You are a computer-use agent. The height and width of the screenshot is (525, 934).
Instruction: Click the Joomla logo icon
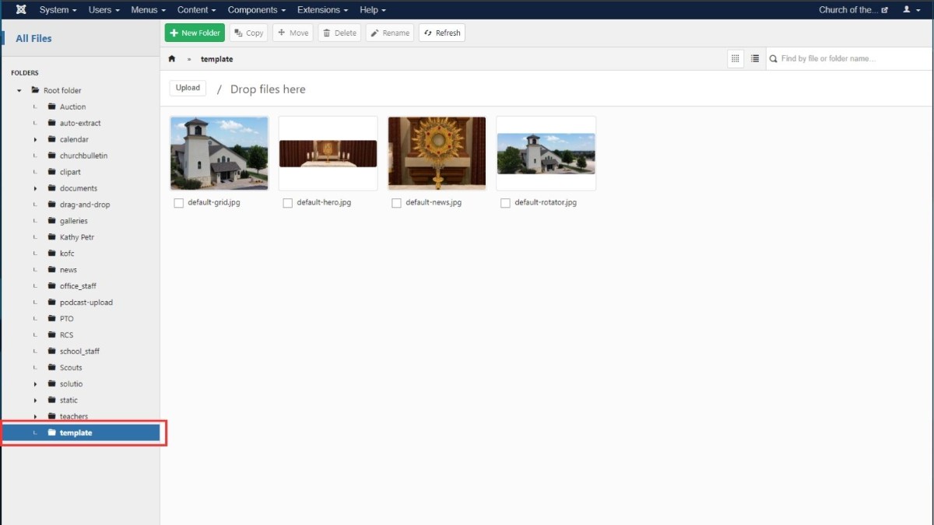pyautogui.click(x=20, y=10)
